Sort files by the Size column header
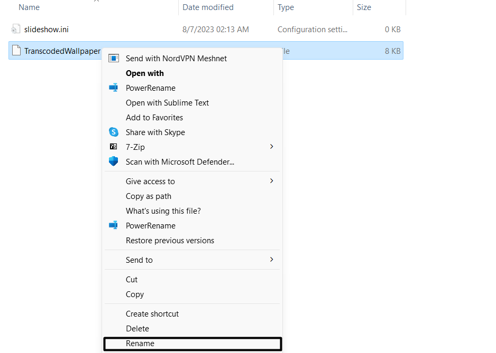Screen dimensions: 496x353 tap(364, 7)
